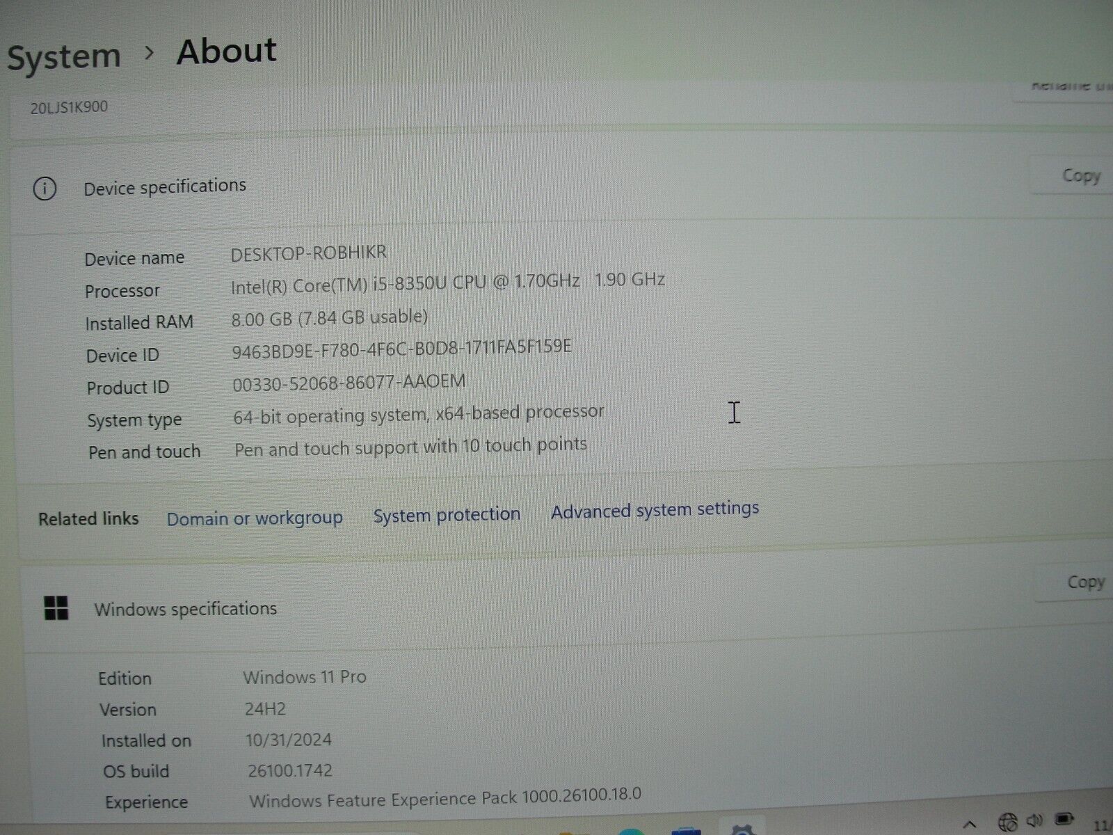
Task: Click the Settings gear taskbar icon
Action: point(743,829)
